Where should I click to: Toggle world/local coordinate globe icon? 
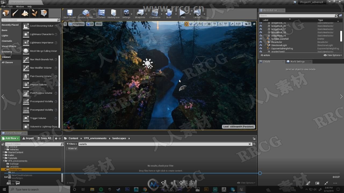(200, 24)
